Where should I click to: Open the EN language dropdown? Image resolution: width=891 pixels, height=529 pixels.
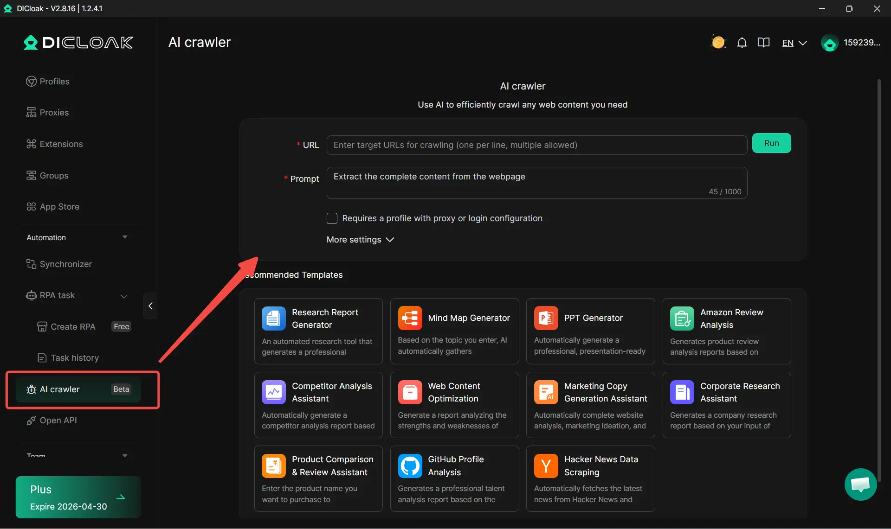coord(794,43)
